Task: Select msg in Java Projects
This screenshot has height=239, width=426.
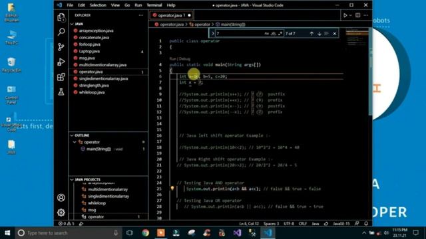Action: (92, 210)
